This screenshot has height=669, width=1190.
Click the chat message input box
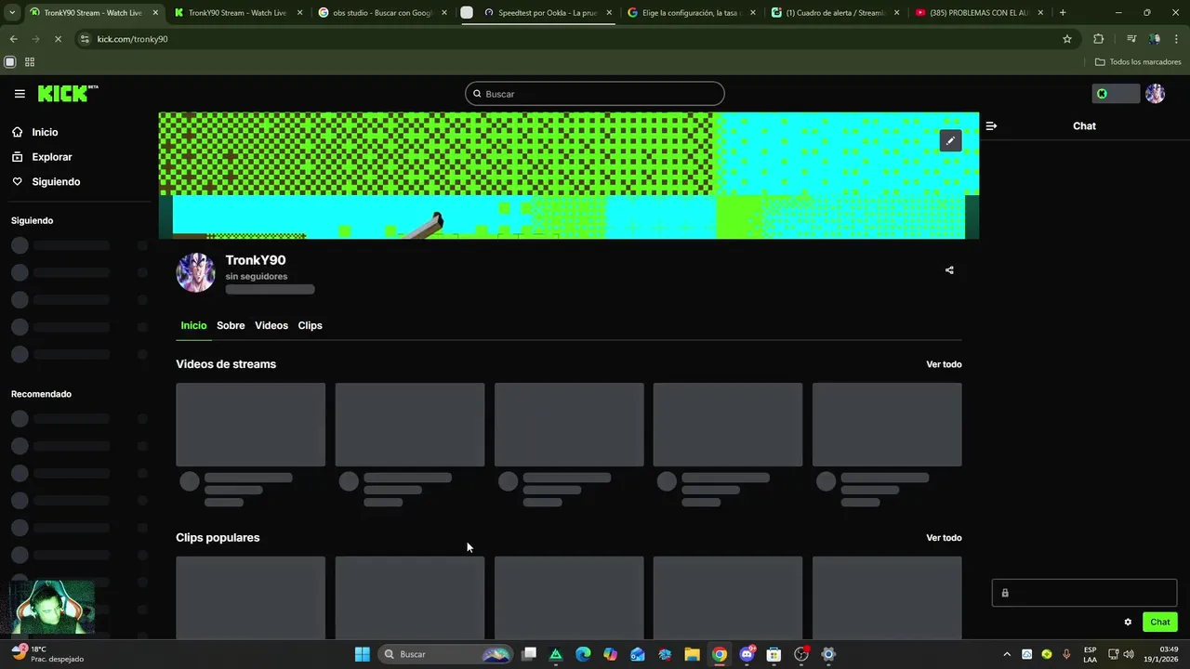pyautogui.click(x=1084, y=593)
